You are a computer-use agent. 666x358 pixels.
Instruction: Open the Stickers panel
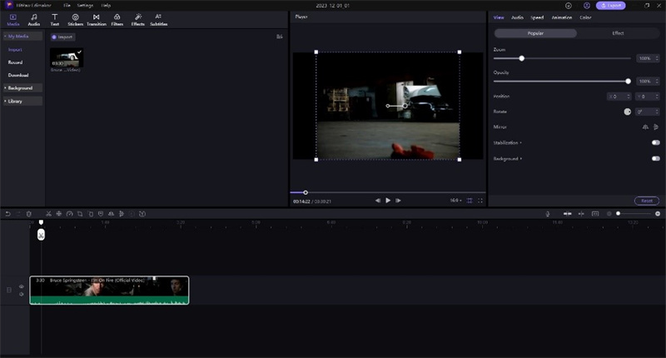[x=75, y=19]
